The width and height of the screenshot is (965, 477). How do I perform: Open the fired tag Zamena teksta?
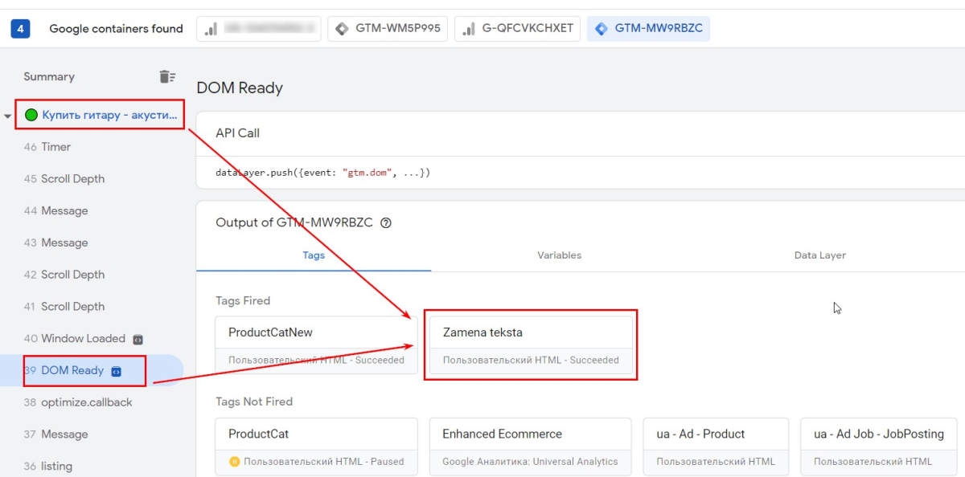point(531,346)
